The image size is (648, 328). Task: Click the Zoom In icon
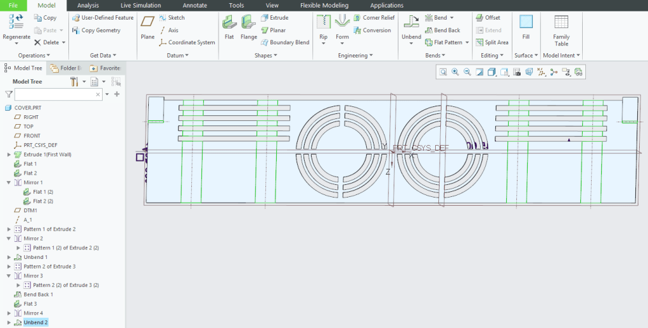(x=455, y=72)
